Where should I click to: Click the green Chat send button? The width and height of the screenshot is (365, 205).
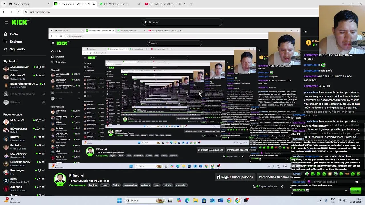click(x=356, y=190)
